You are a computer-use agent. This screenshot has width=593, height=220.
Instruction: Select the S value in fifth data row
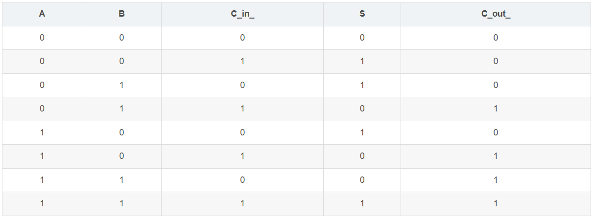(362, 132)
